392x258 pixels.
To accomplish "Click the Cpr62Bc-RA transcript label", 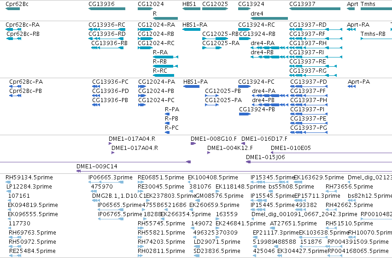I will pos(23,25).
